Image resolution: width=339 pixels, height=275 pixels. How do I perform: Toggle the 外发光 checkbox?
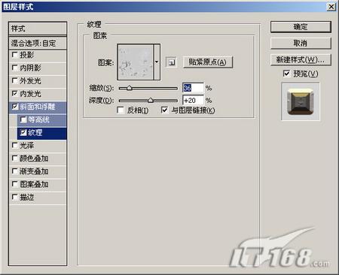click(14, 80)
